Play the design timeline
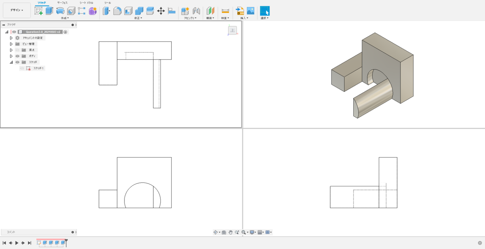 17,243
